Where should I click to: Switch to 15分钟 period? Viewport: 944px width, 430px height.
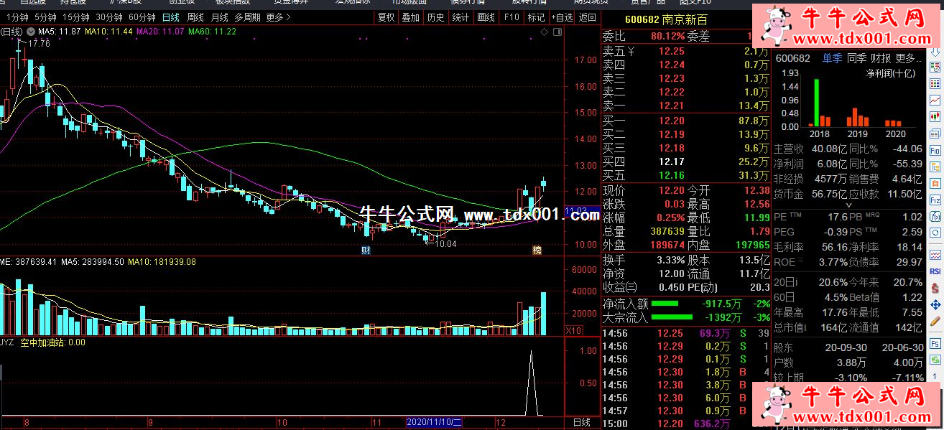(76, 17)
